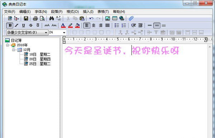The height and width of the screenshot is (138, 215).
Task: Paste using the clipboard icon
Action: click(82, 18)
